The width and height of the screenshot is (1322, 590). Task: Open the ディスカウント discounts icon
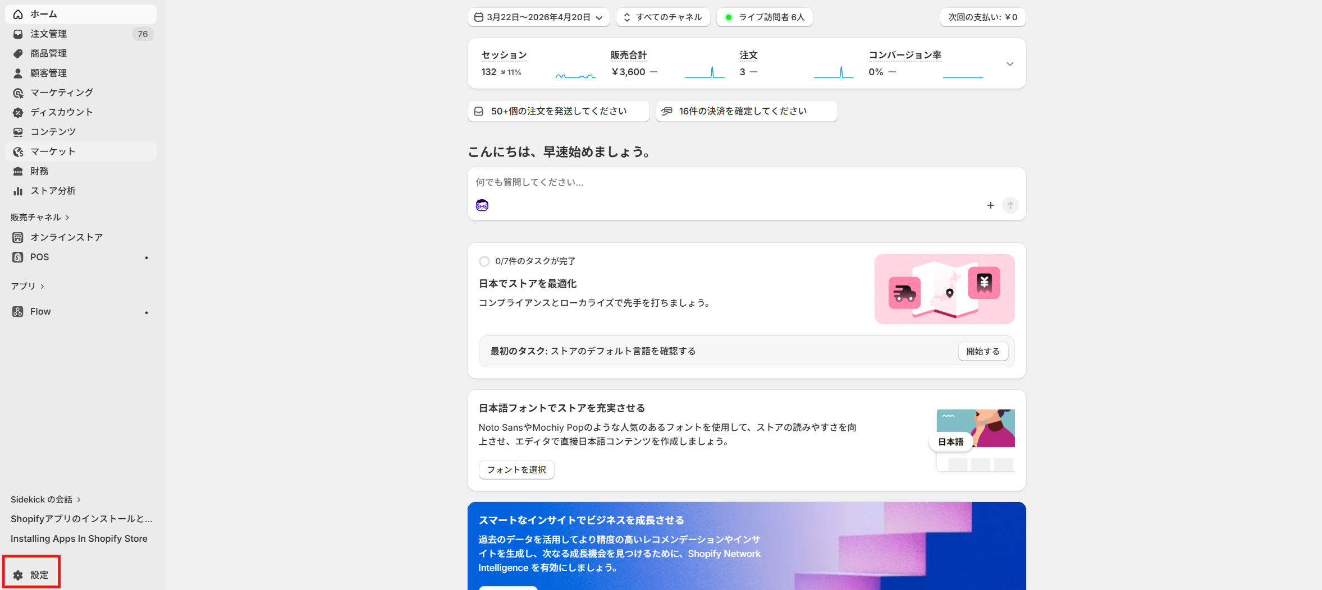(17, 112)
